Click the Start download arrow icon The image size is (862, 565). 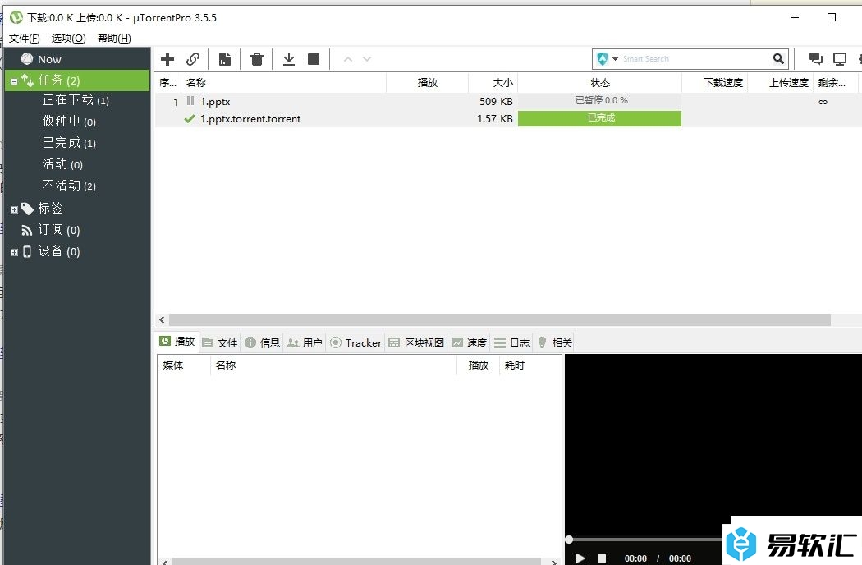[289, 59]
